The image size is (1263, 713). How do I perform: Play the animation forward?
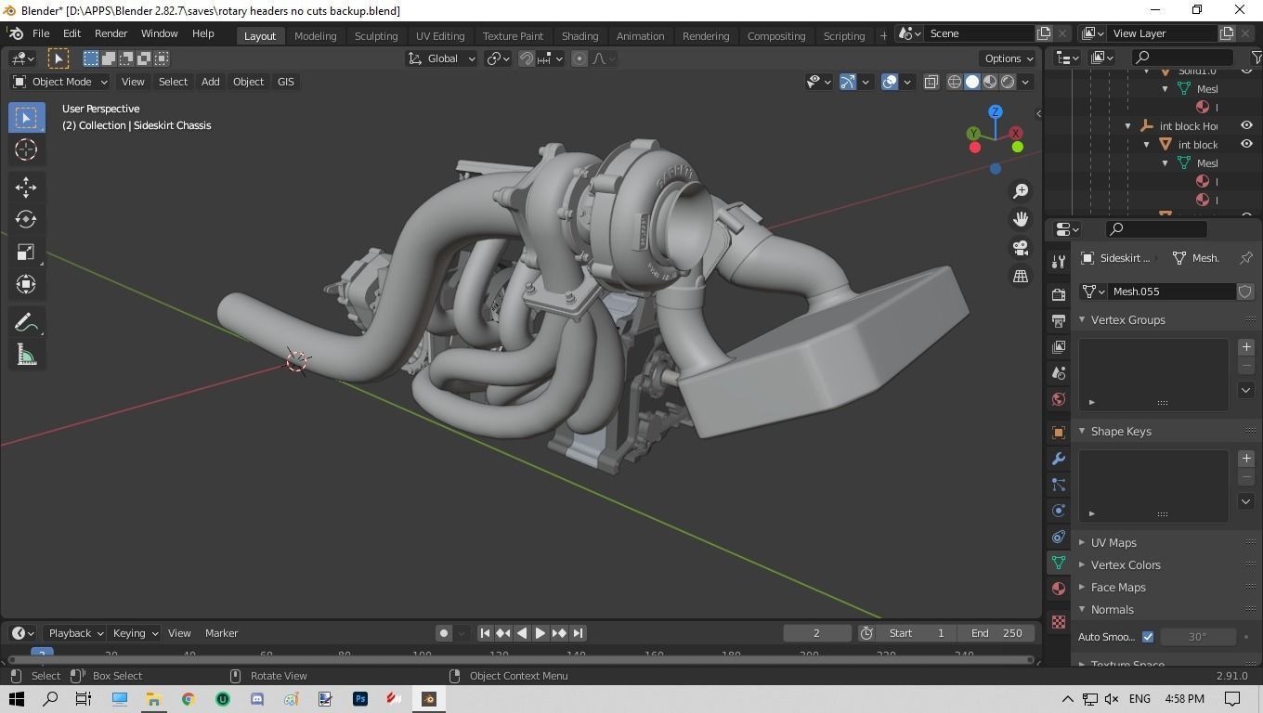[540, 633]
